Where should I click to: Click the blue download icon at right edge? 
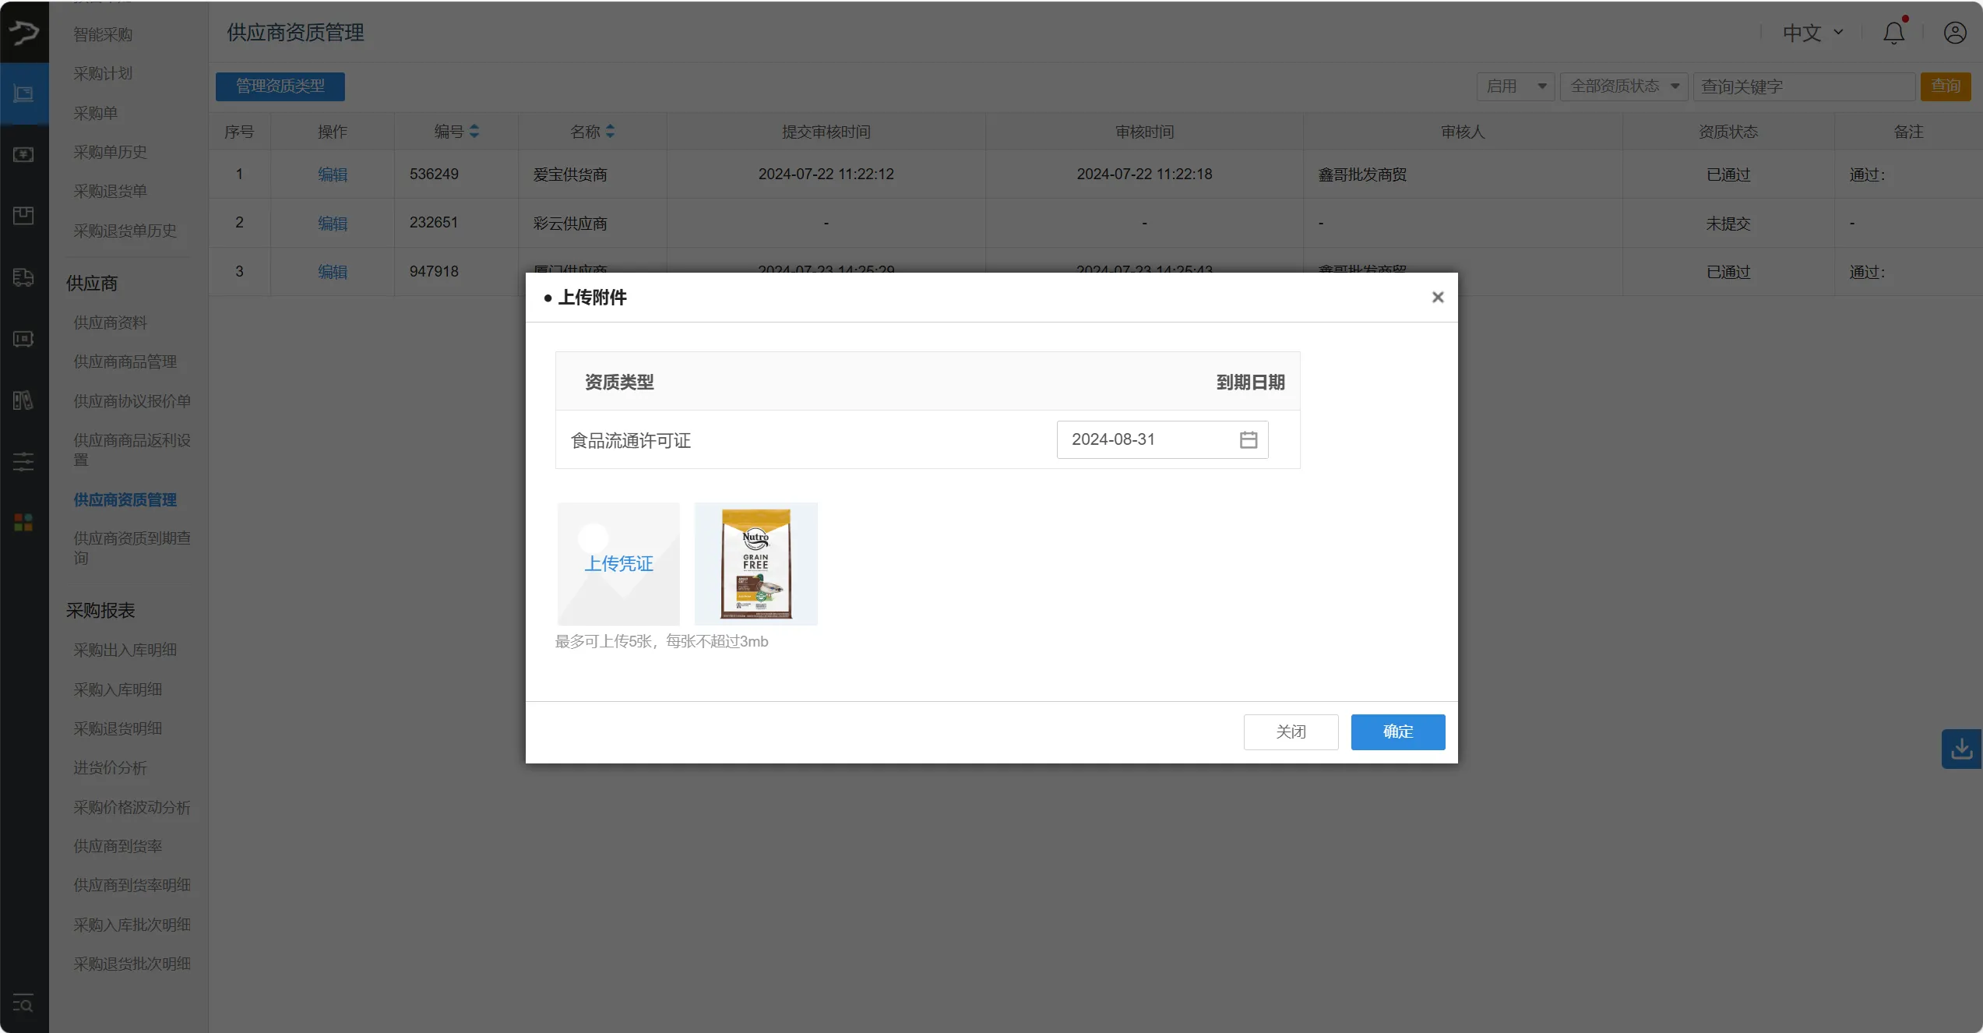(x=1961, y=749)
